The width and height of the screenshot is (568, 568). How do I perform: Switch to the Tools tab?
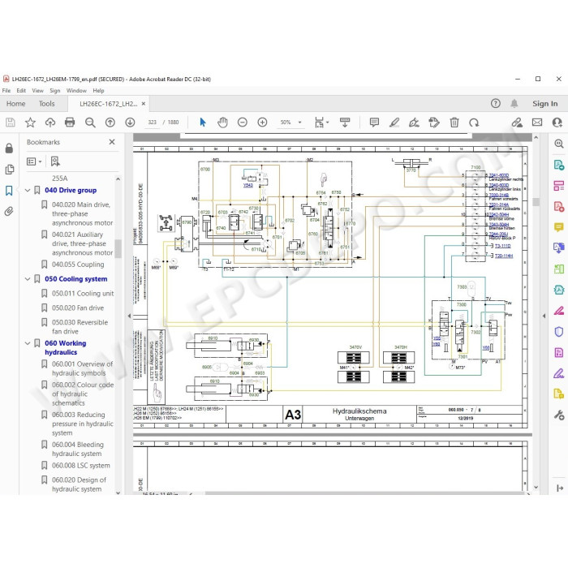pos(47,104)
